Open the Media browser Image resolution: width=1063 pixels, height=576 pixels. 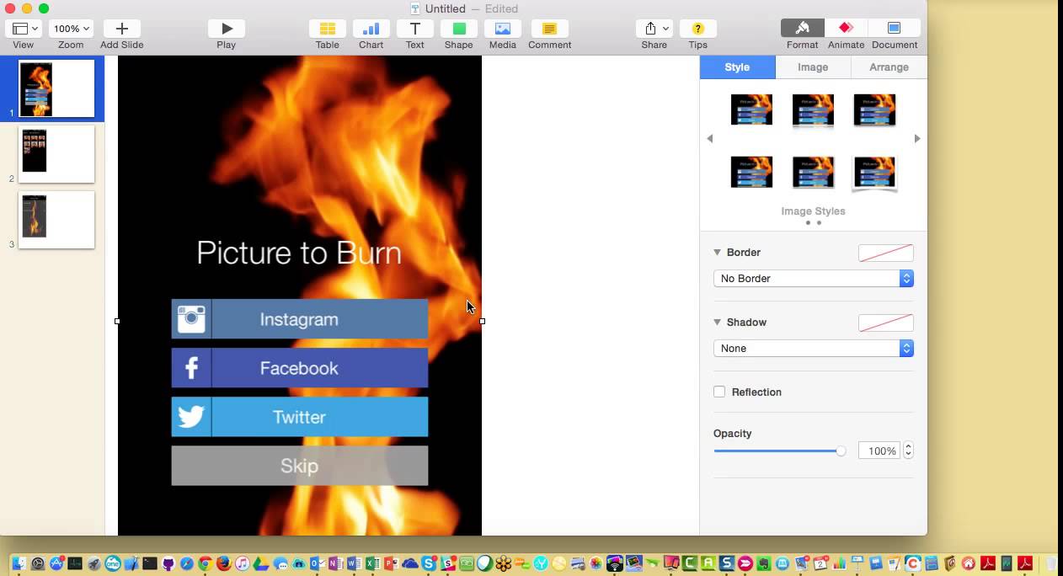[x=503, y=29]
